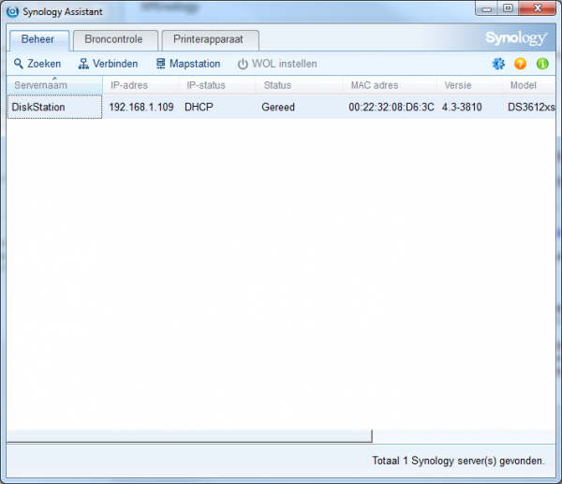
Task: Click the Synology Assistant title bar icon
Action: pos(12,11)
